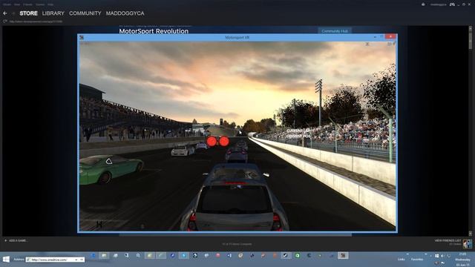Image resolution: width=475 pixels, height=267 pixels.
Task: Click horizontal scrollbar below game window
Action: [235, 234]
